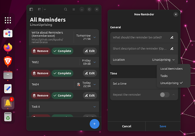The image size is (195, 136).
Task: Collapse the Test2 row chevron
Action: 95,62
